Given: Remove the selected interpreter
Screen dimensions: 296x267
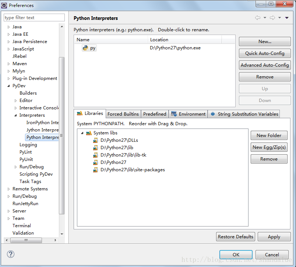Looking at the screenshot, I should pyautogui.click(x=265, y=77).
